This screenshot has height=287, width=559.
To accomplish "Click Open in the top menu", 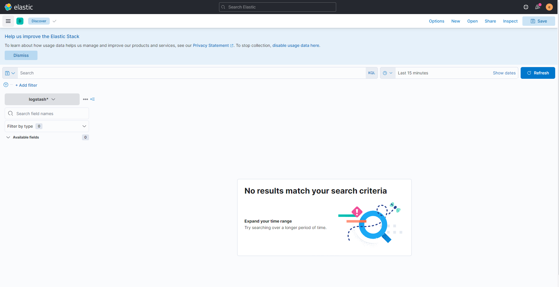I will tap(472, 21).
